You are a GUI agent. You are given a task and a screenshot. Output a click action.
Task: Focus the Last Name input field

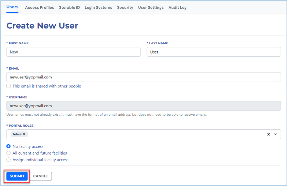pos(214,52)
